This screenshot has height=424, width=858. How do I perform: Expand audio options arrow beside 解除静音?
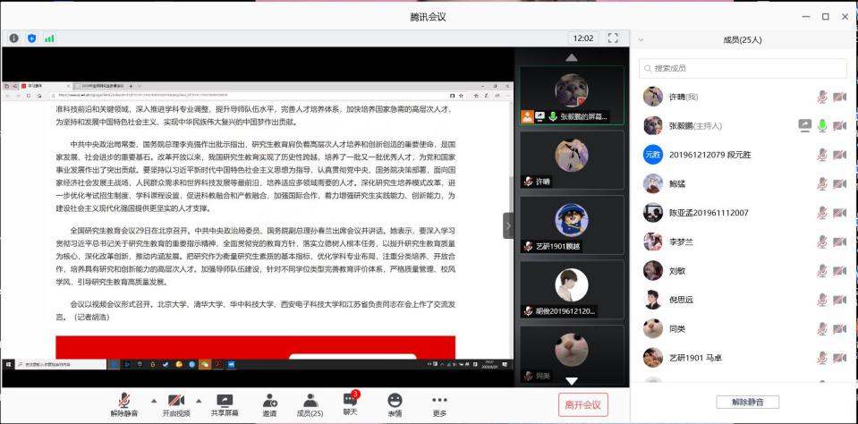[153, 400]
